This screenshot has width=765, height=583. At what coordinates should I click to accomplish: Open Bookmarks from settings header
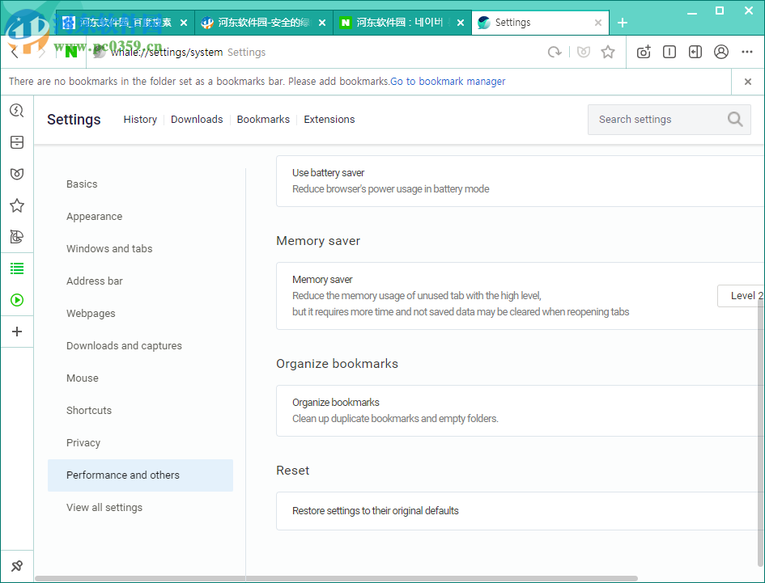point(263,120)
